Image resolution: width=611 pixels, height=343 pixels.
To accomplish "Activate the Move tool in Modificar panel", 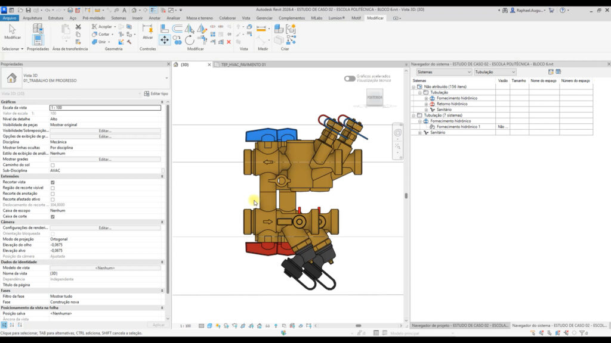I will [165, 40].
